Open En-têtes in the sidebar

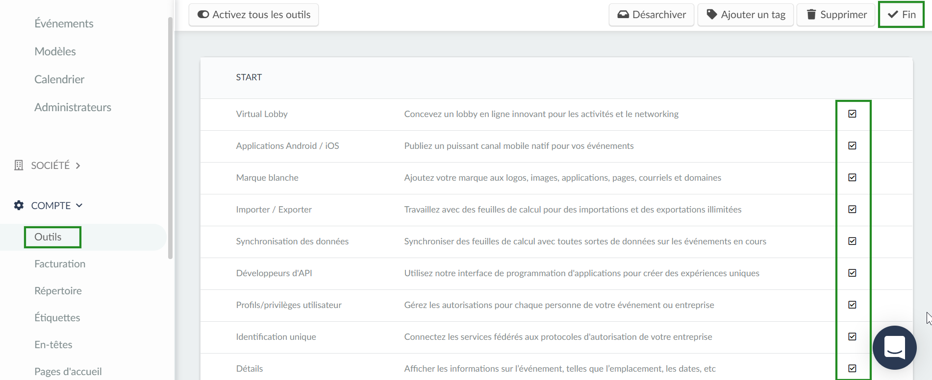pos(53,345)
